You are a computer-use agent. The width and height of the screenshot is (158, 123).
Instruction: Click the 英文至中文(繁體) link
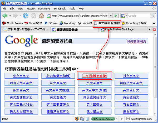(x=58, y=90)
